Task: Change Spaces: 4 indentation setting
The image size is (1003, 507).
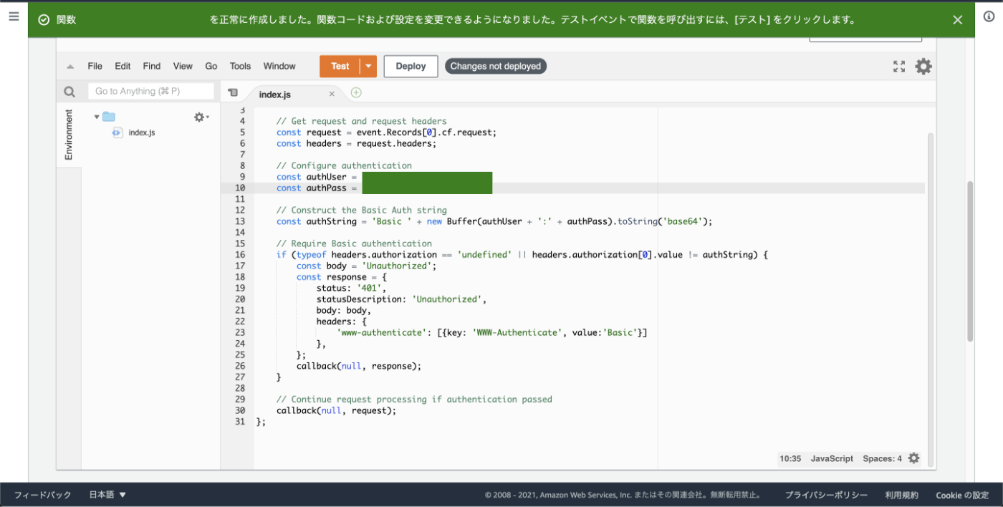Action: click(882, 458)
